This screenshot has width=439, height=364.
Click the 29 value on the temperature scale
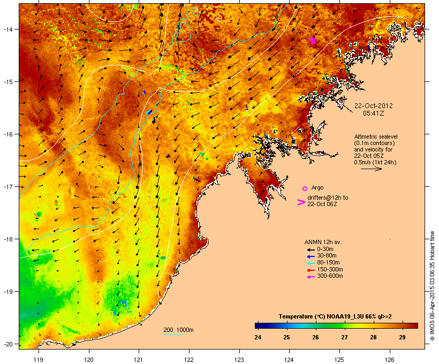(x=402, y=337)
